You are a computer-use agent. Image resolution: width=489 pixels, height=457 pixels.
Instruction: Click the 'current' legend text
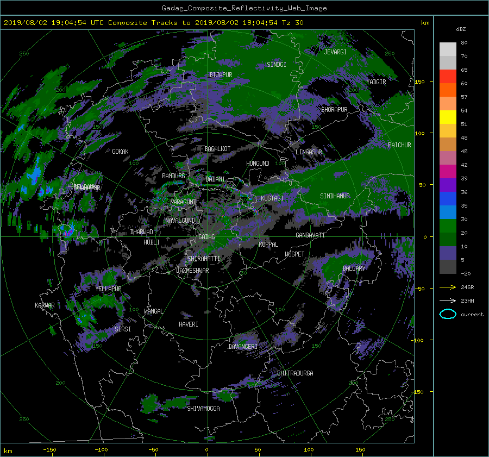point(472,315)
